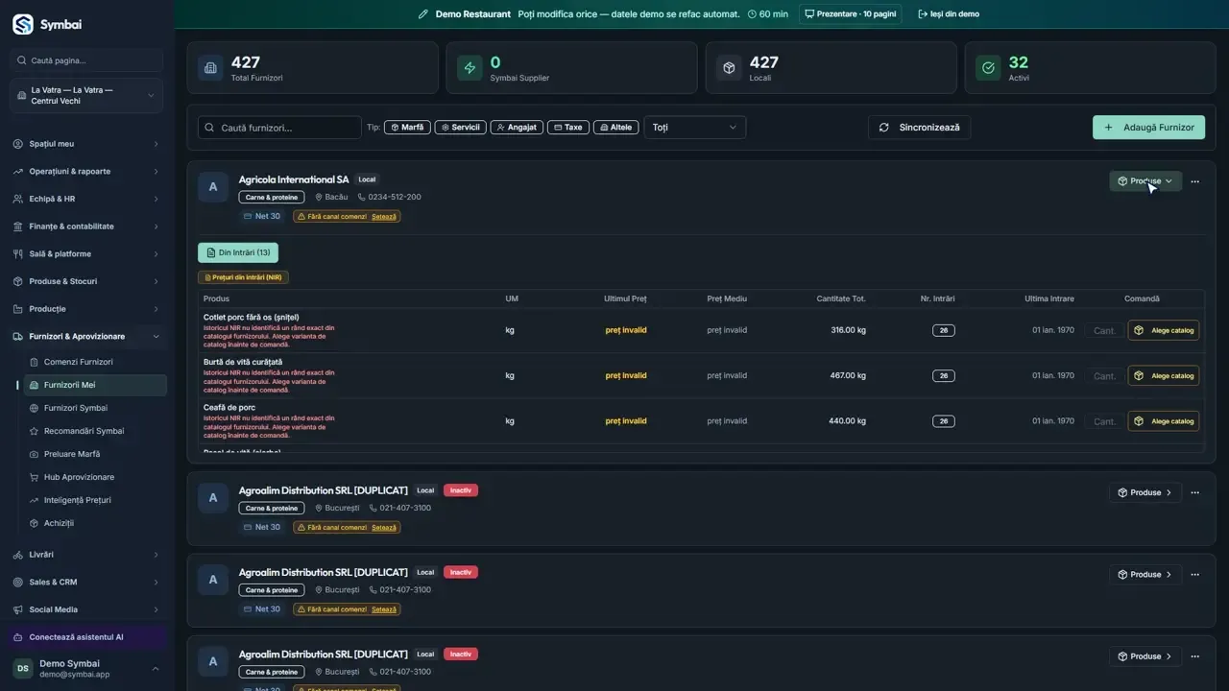The height and width of the screenshot is (691, 1229).
Task: Toggle the Altele type filter
Action: [615, 128]
